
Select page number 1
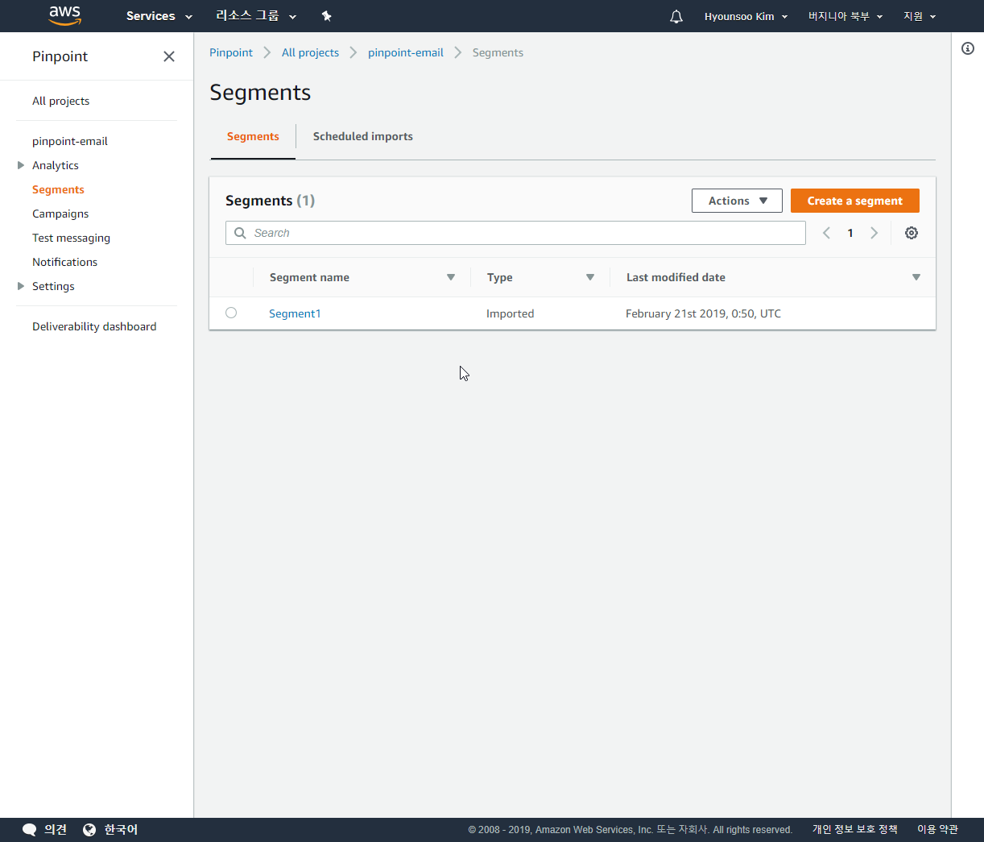[x=850, y=233]
